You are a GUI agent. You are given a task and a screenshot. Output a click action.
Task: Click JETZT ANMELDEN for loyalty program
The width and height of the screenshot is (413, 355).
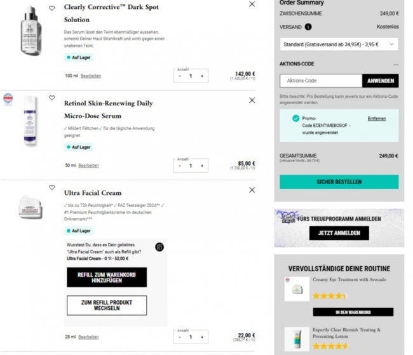click(x=339, y=233)
